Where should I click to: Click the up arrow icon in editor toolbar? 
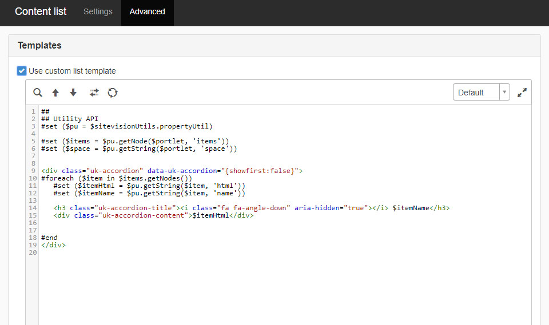coord(55,93)
